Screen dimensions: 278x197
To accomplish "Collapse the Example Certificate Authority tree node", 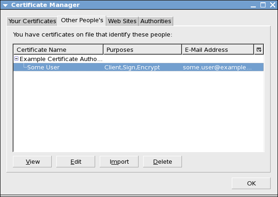I will (16, 59).
